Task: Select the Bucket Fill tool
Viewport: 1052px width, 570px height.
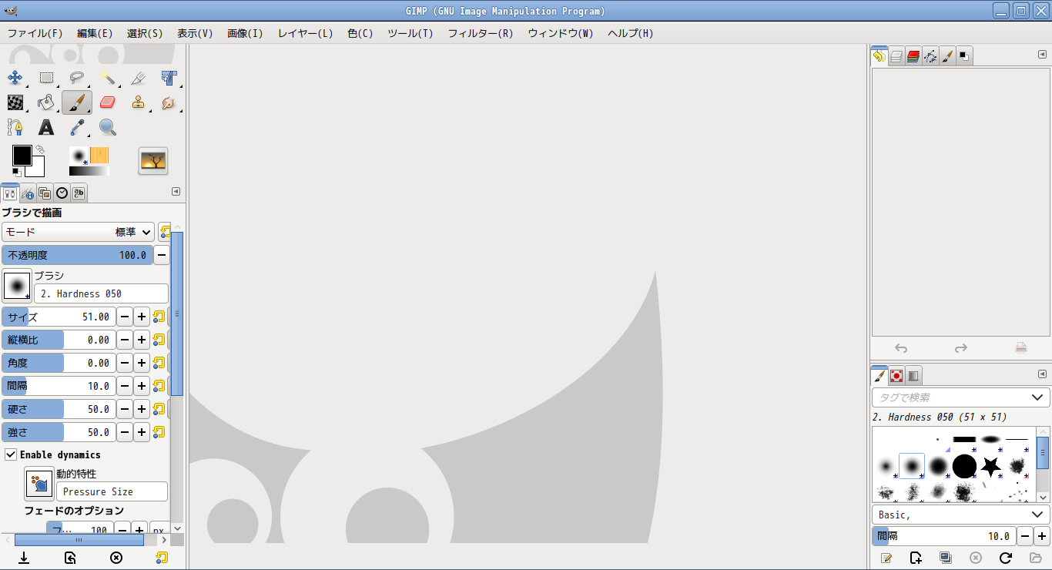Action: pyautogui.click(x=46, y=102)
